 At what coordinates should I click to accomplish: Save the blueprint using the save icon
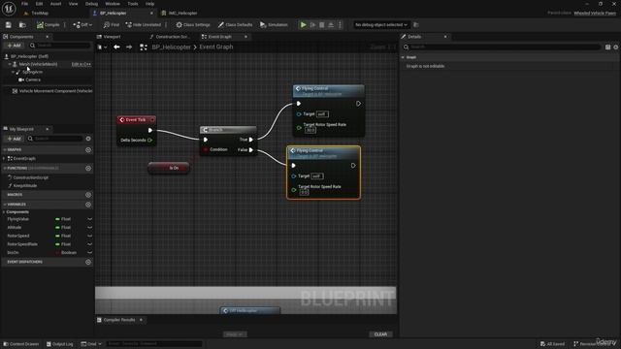point(9,24)
